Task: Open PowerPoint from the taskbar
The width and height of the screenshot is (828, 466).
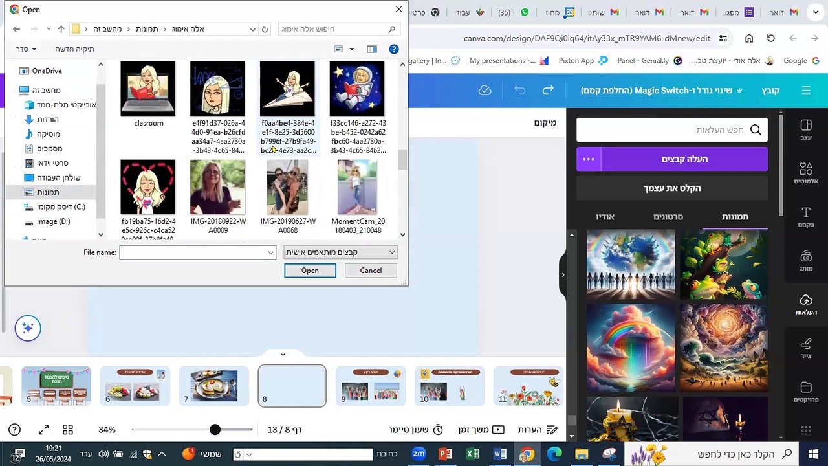Action: click(445, 454)
